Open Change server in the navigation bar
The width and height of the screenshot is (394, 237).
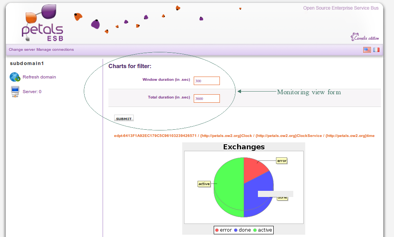(x=22, y=50)
